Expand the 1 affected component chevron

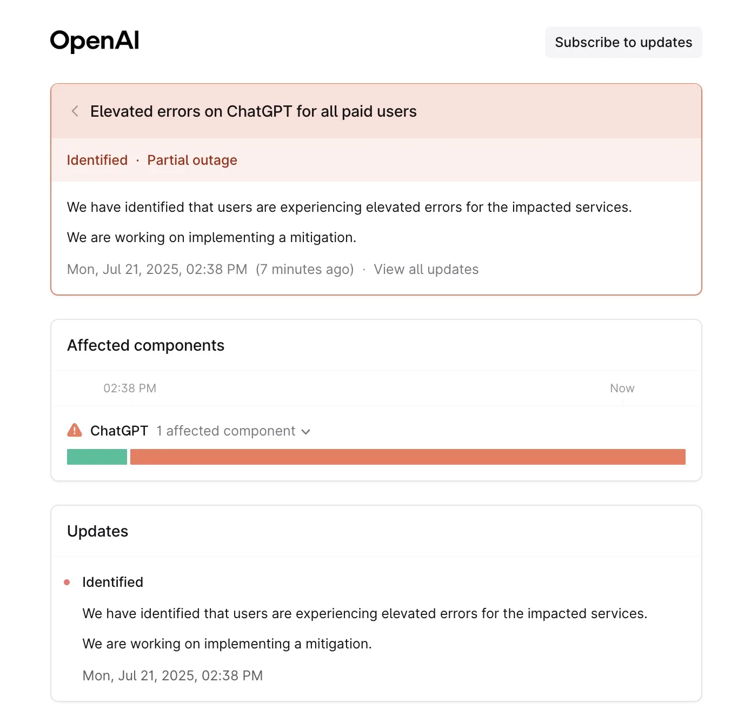[x=306, y=432]
